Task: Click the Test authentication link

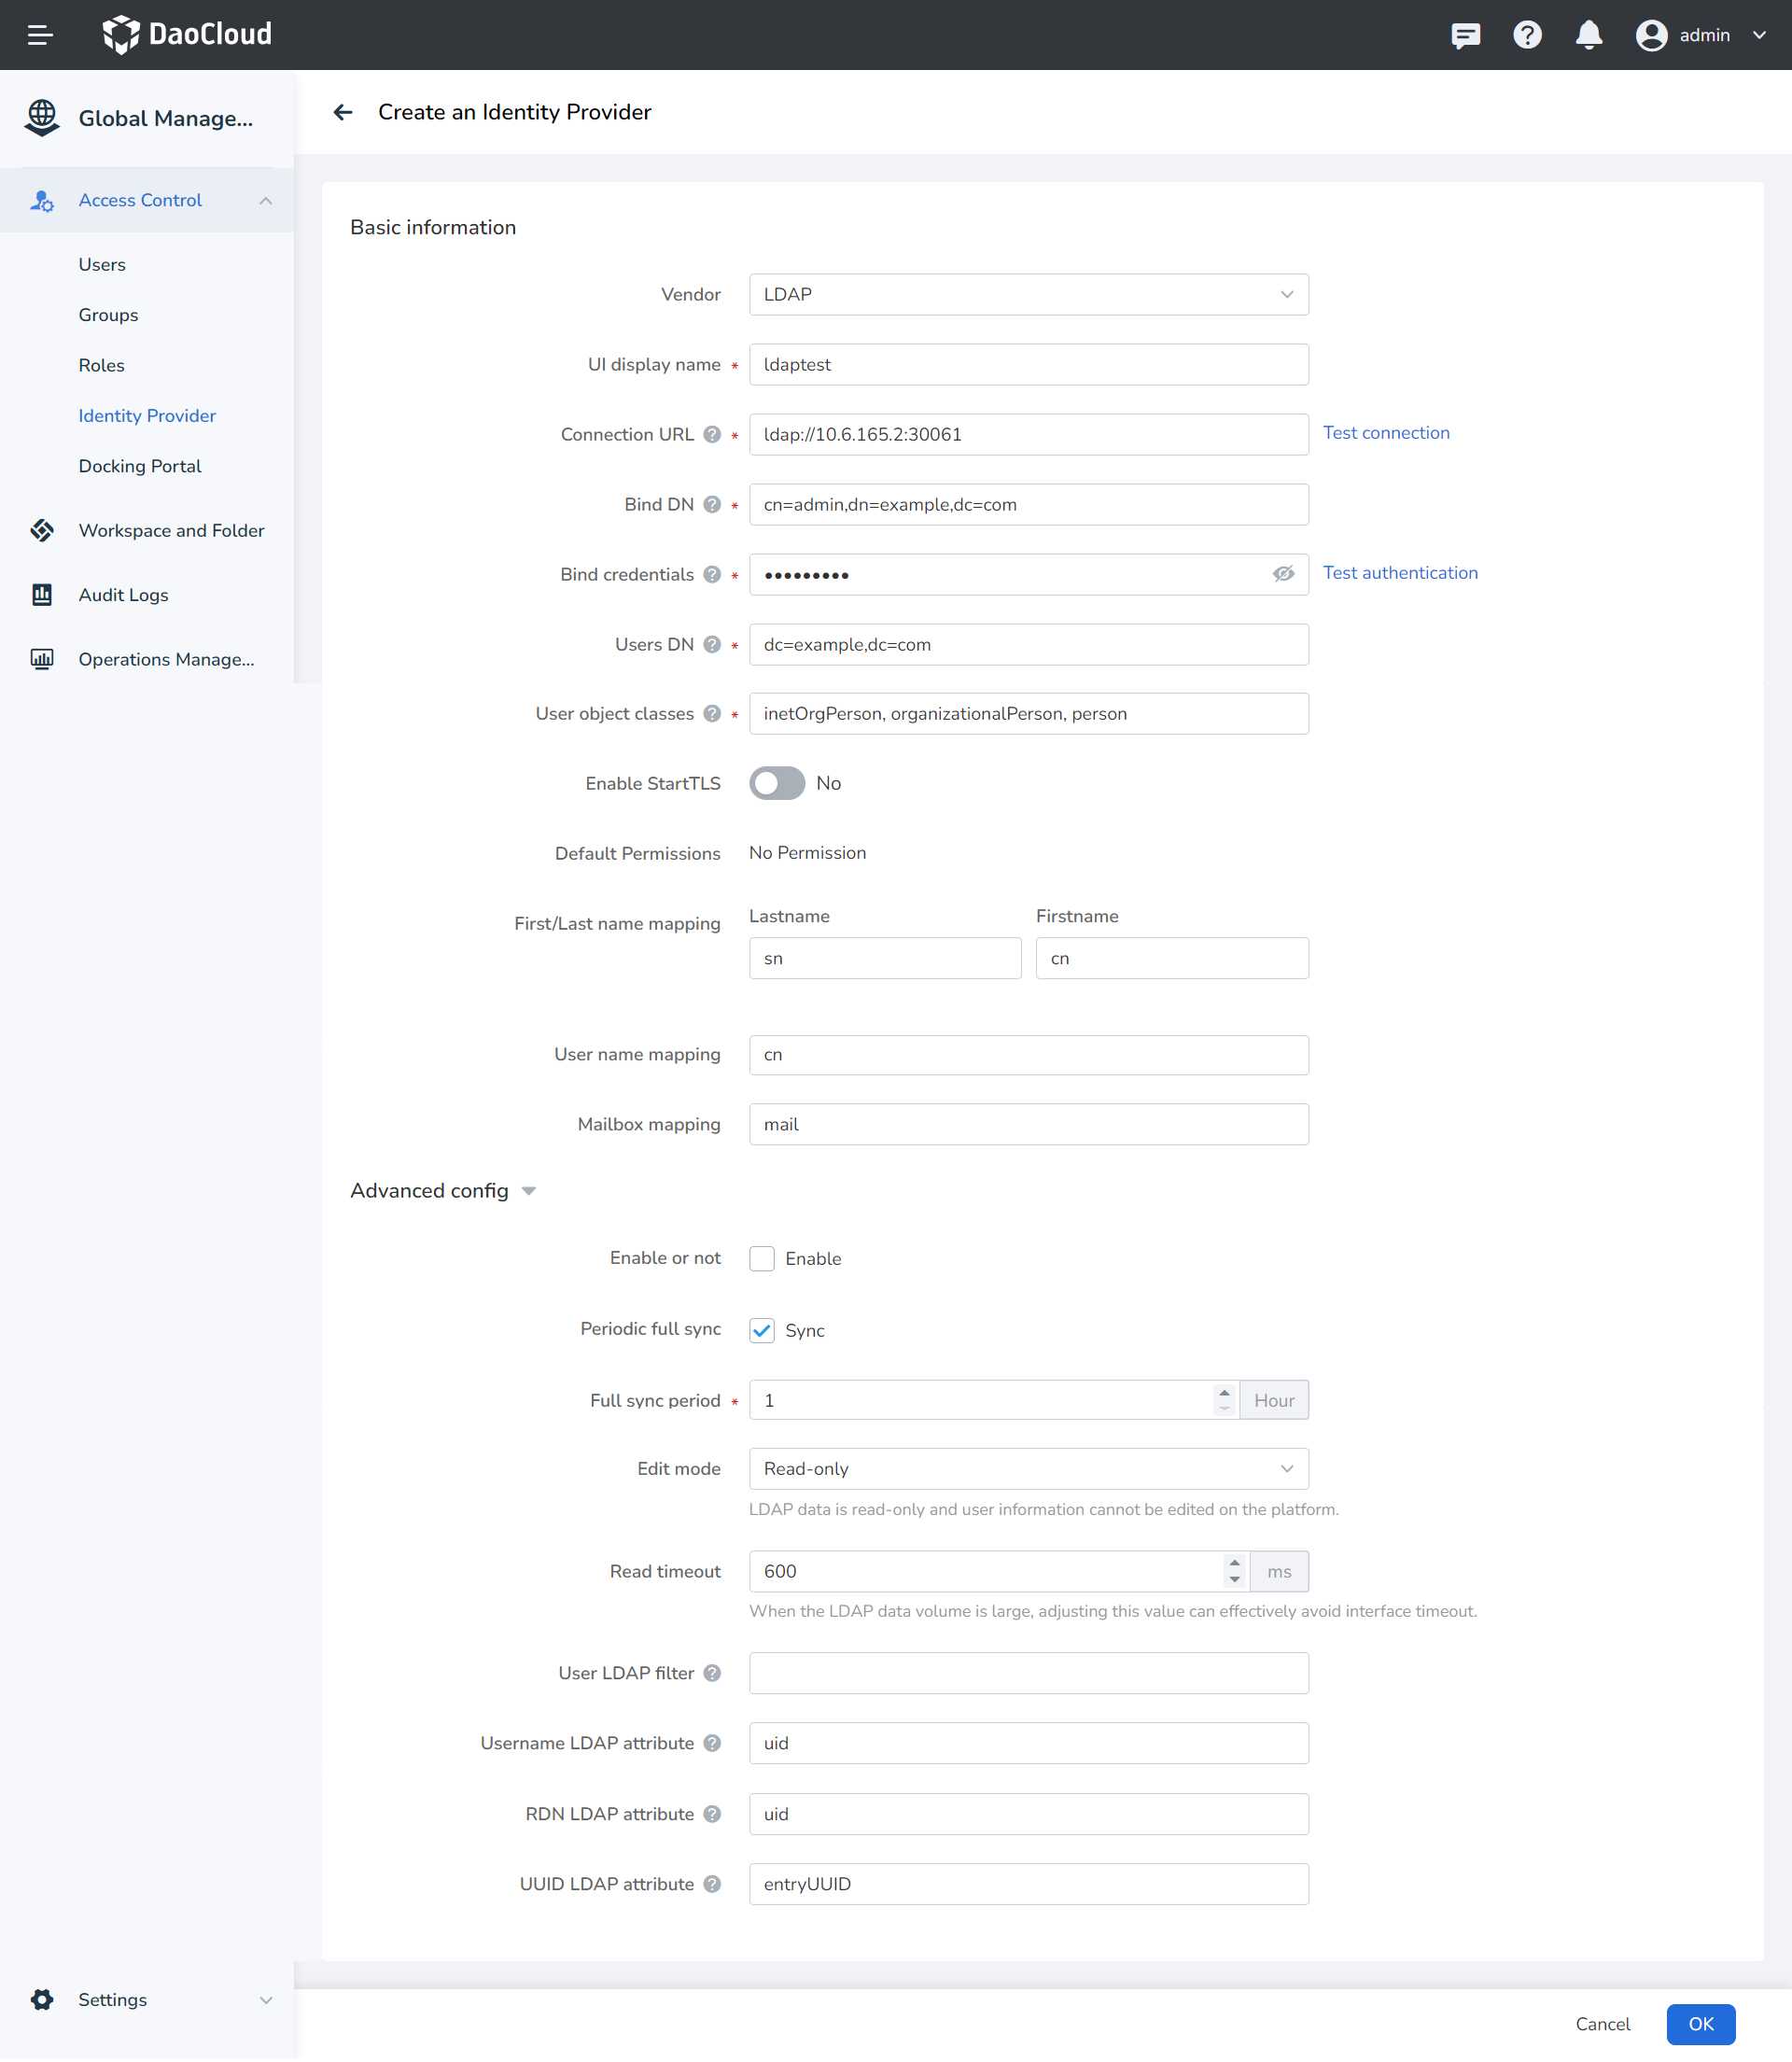Action: click(x=1399, y=571)
